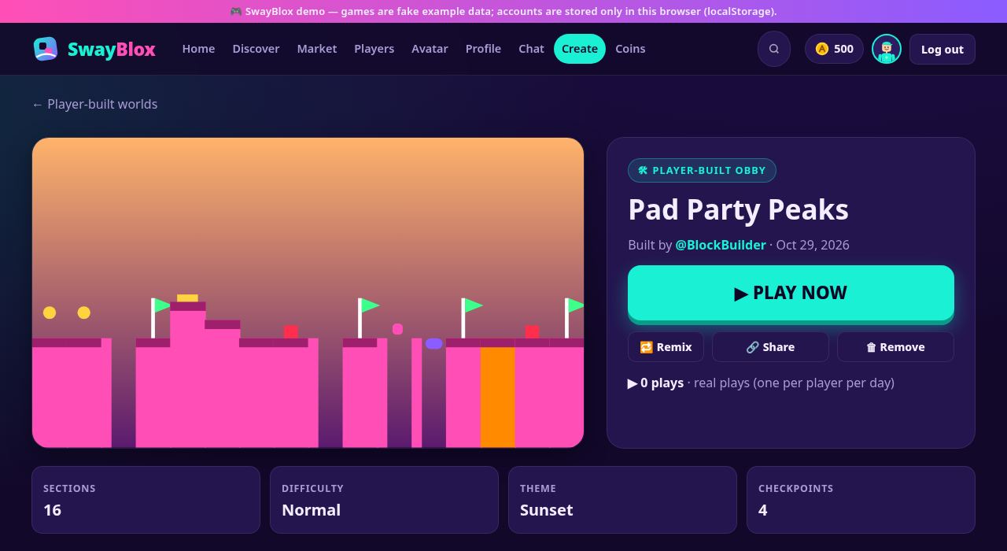Click the SwayBlox demo notice banner
Screen dimensions: 1007x551
coord(503,11)
